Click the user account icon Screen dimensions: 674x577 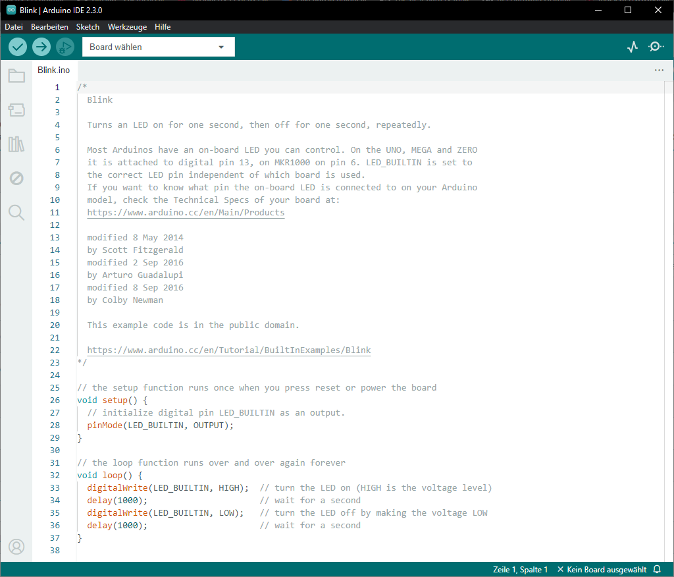click(16, 547)
